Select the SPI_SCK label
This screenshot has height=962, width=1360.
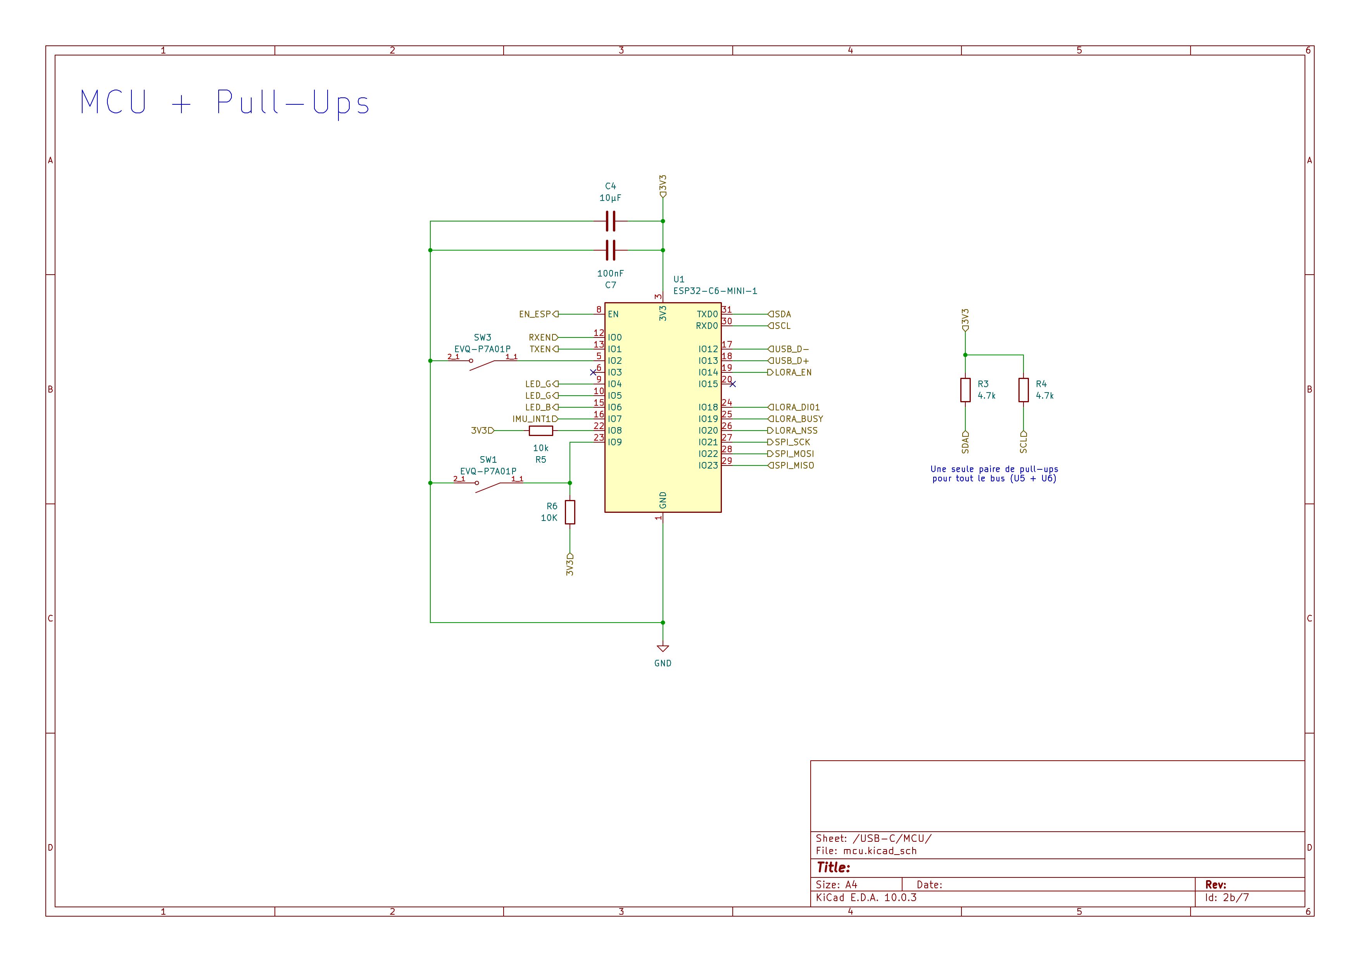click(789, 442)
